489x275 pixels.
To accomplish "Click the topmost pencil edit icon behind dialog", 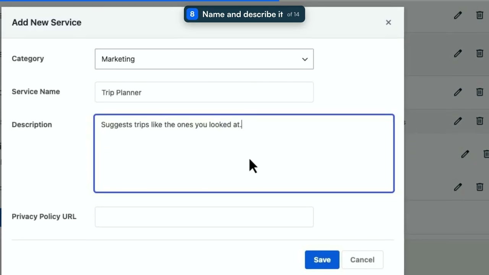I will (x=458, y=15).
